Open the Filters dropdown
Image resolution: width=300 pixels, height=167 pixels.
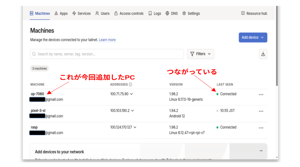point(200,54)
